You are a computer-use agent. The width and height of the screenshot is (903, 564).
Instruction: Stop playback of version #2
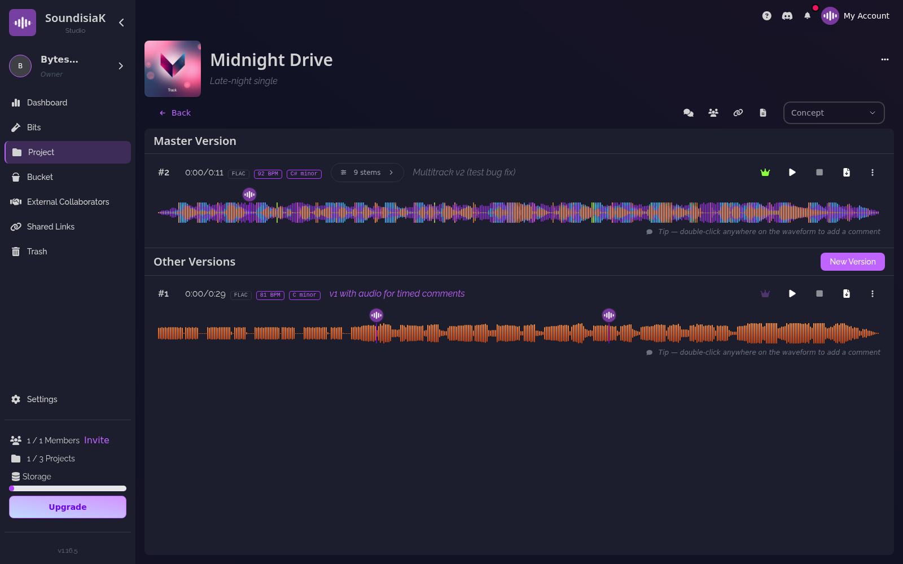click(819, 173)
